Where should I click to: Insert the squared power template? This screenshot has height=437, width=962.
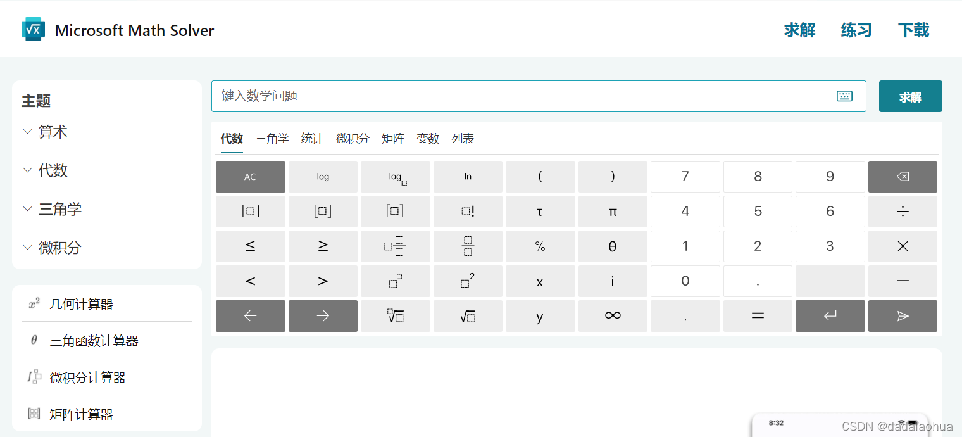click(468, 281)
